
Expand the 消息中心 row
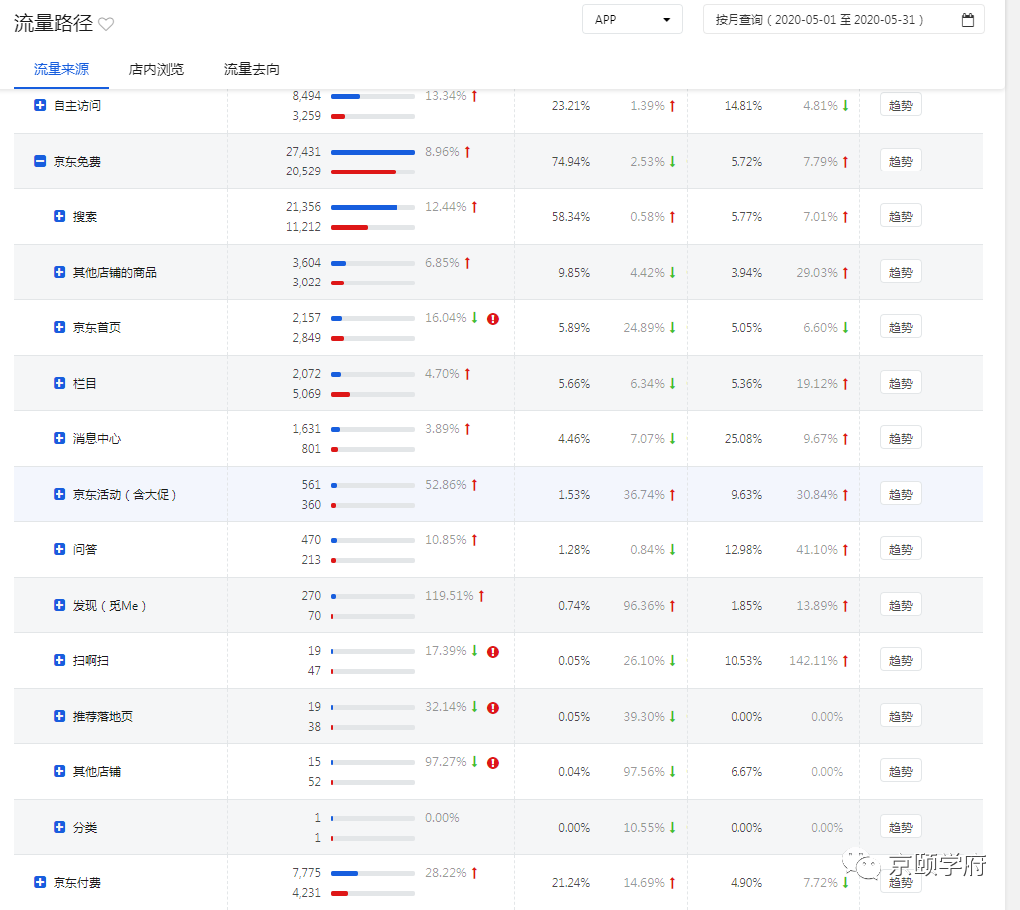pos(59,438)
